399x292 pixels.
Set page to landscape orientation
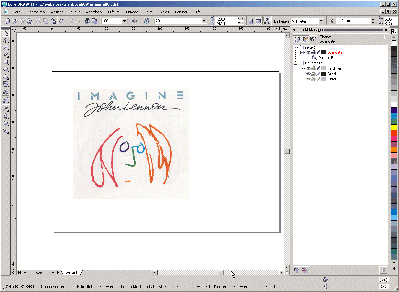(258, 21)
